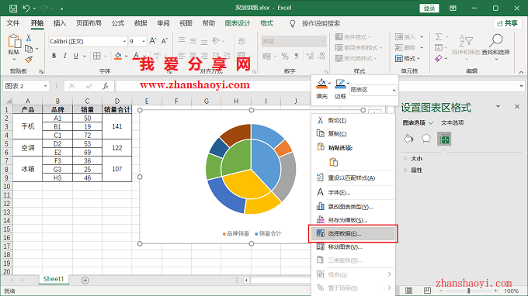Increase font size with large A icon

[x=153, y=41]
